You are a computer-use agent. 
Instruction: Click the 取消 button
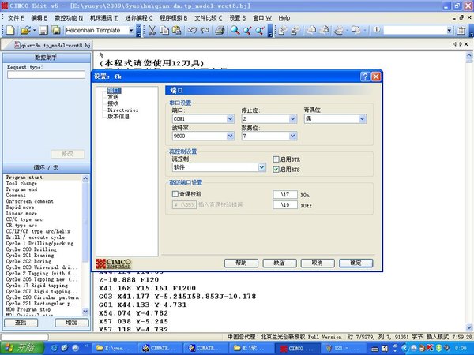pos(317,263)
